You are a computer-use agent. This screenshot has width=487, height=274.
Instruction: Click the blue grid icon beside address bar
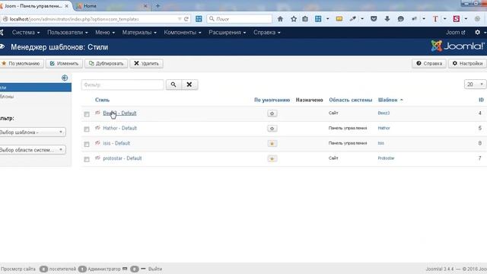199,19
